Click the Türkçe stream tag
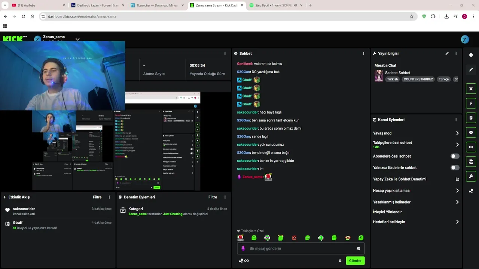This screenshot has width=479, height=269. (x=443, y=79)
